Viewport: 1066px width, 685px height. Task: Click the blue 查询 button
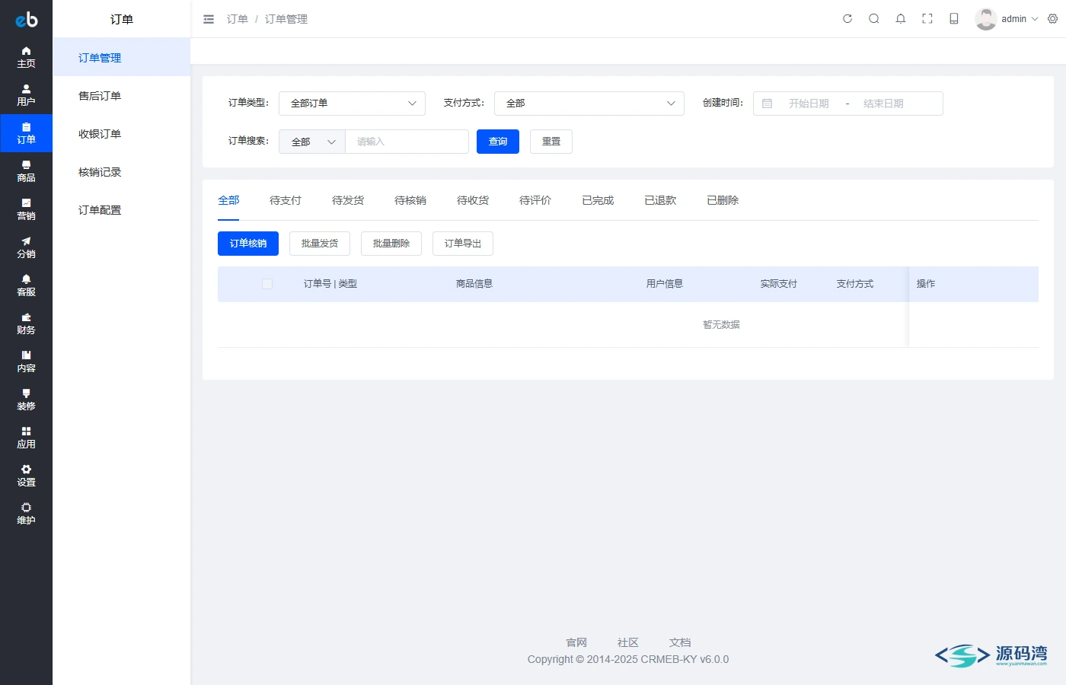(x=498, y=142)
